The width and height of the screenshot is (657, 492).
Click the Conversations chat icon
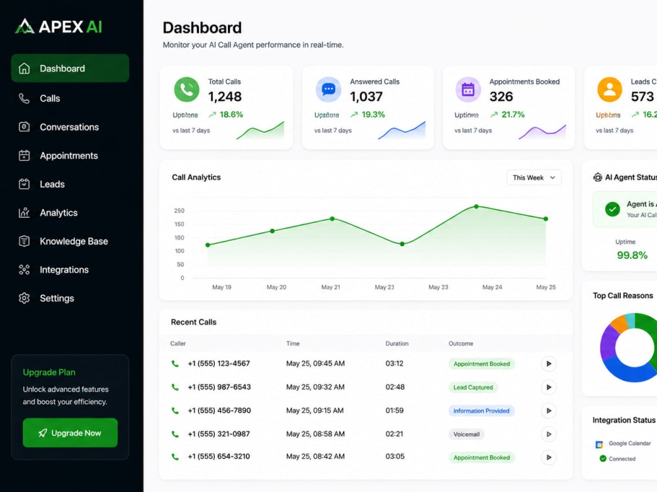[24, 127]
